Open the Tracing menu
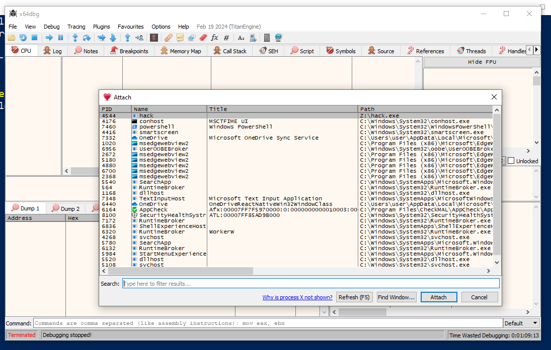This screenshot has height=350, width=551. (x=76, y=27)
